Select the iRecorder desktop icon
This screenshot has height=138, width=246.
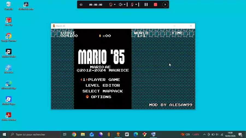coord(9,69)
